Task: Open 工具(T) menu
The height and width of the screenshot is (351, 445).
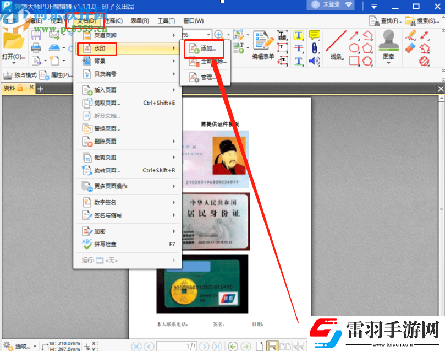Action: tap(166, 21)
